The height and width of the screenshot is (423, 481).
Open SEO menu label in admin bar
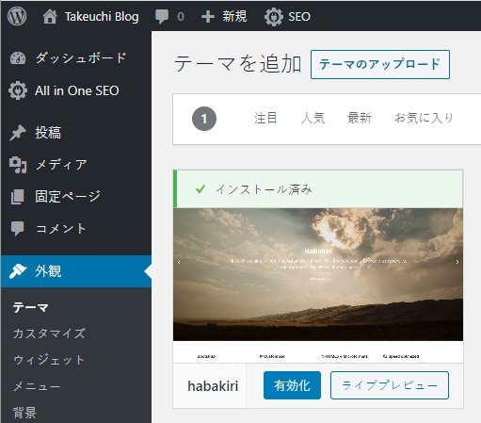[299, 17]
